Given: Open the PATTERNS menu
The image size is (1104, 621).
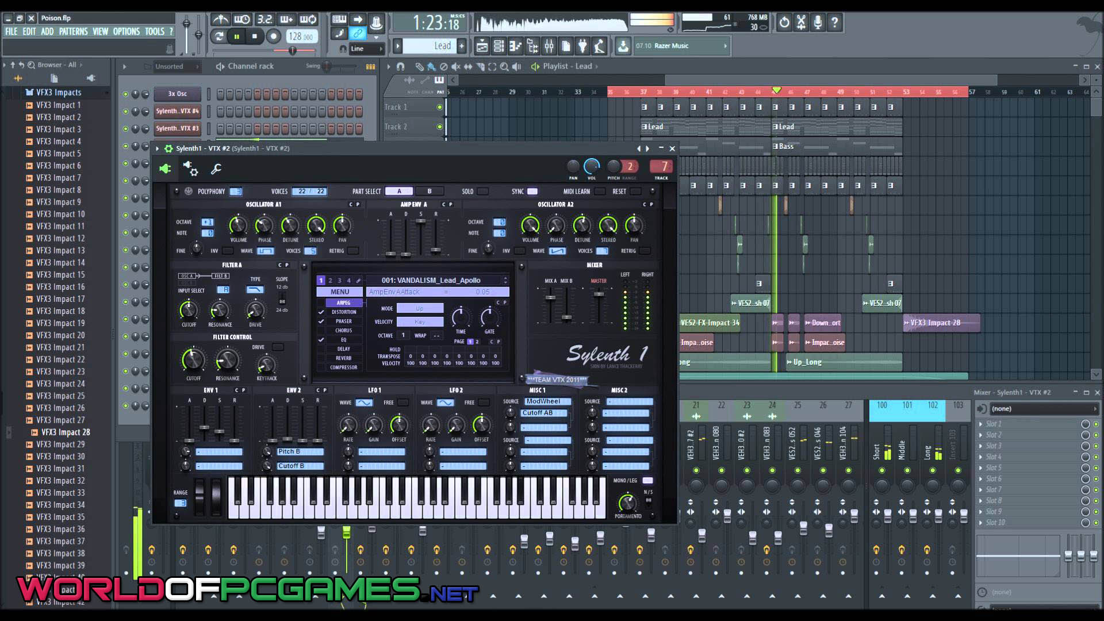Looking at the screenshot, I should tap(74, 32).
